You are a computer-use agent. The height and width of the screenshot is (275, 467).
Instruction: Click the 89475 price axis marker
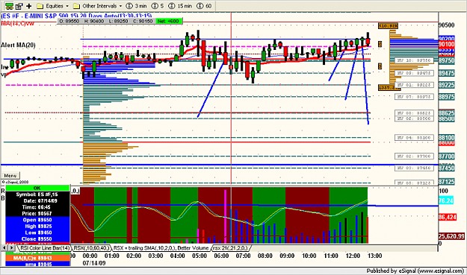(x=446, y=73)
